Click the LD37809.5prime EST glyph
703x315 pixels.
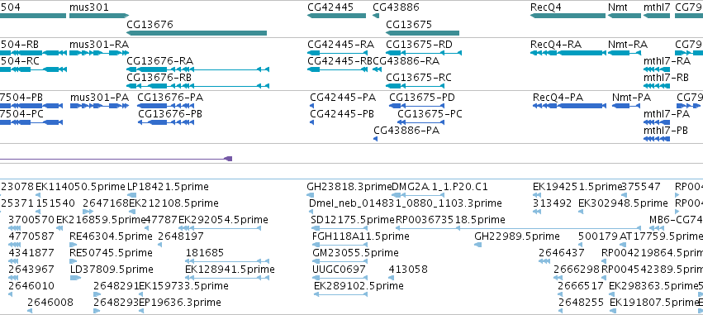76,278
